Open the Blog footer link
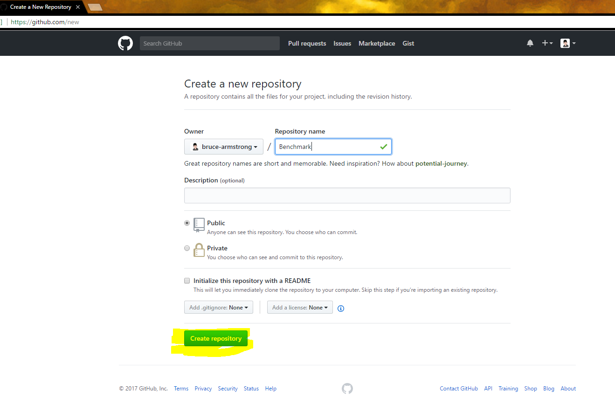Viewport: 615px width, 410px height. (x=549, y=389)
